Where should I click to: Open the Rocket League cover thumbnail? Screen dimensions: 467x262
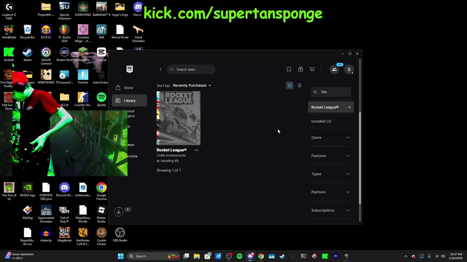(178, 118)
